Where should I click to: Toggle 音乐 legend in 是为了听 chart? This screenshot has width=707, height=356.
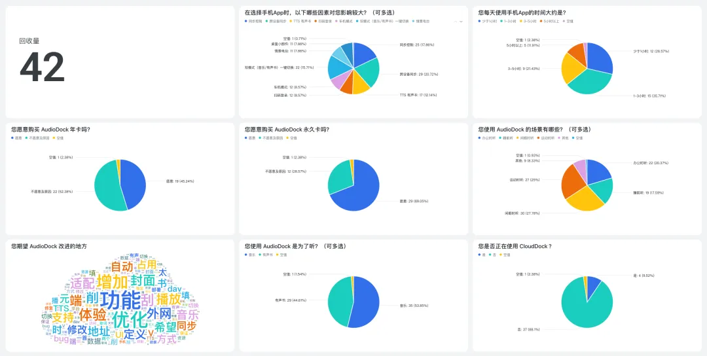pos(251,254)
